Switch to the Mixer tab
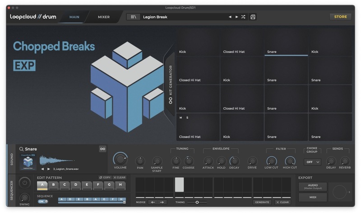The width and height of the screenshot is (361, 214). tap(104, 17)
